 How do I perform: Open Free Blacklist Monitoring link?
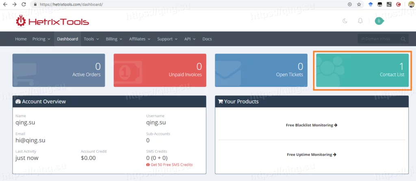(312, 125)
